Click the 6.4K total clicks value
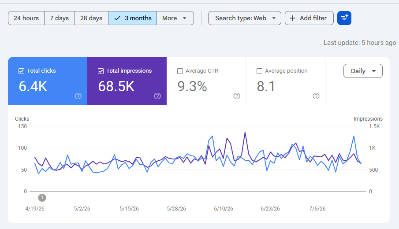399x229 pixels. [x=33, y=86]
